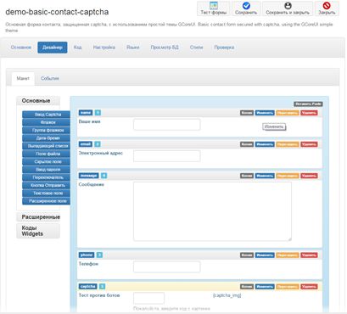Click red Удалить in the email row
The width and height of the screenshot is (347, 314).
coord(309,144)
